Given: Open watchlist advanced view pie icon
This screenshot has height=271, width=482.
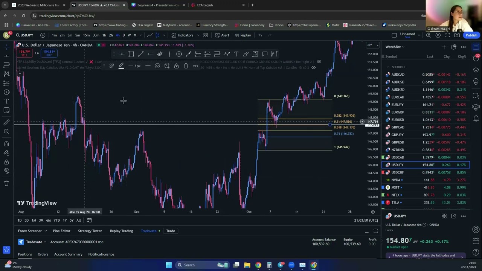Looking at the screenshot, I should click(x=454, y=47).
